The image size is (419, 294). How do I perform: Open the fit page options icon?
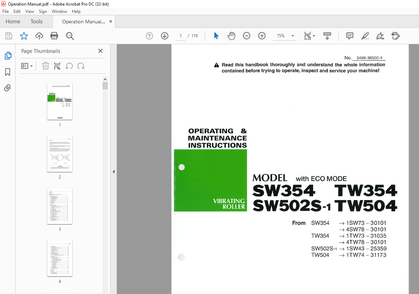pyautogui.click(x=309, y=36)
